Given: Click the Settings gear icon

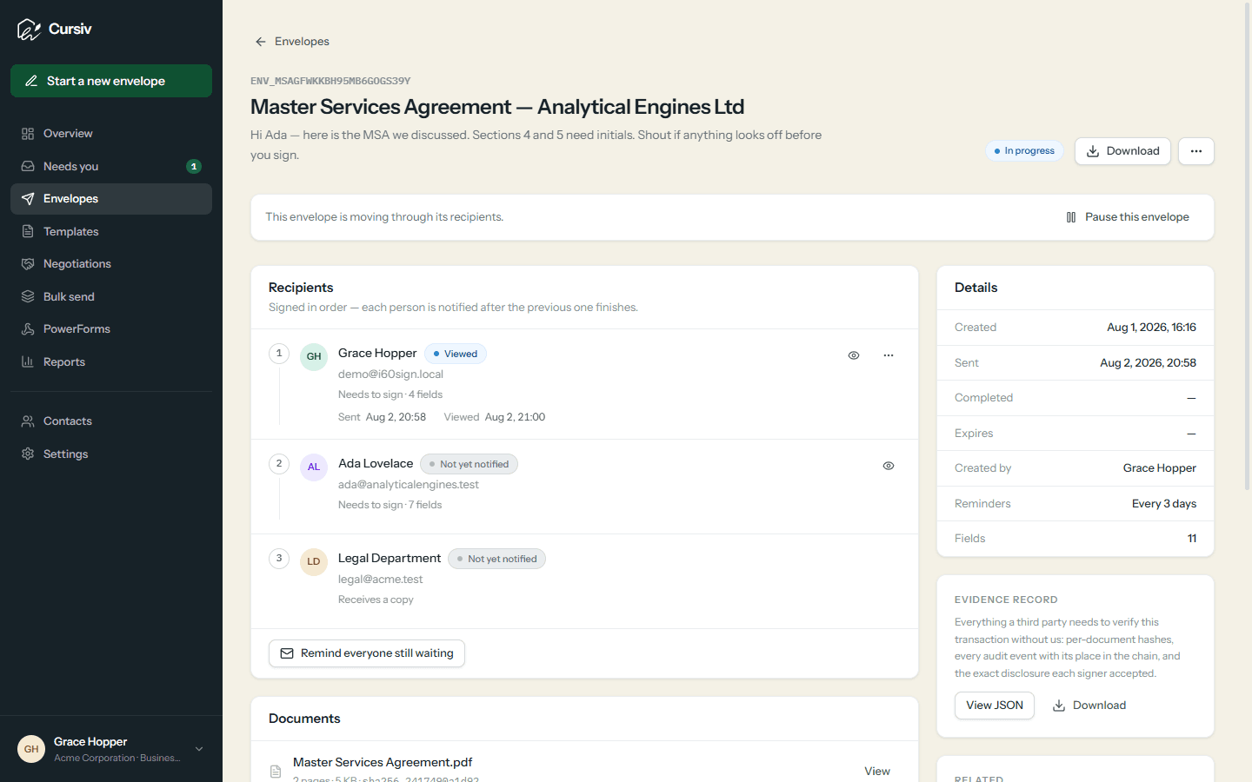Looking at the screenshot, I should click(28, 454).
